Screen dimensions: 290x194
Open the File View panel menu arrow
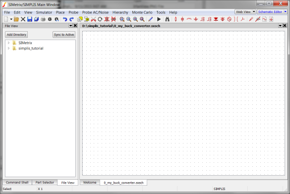pos(71,26)
